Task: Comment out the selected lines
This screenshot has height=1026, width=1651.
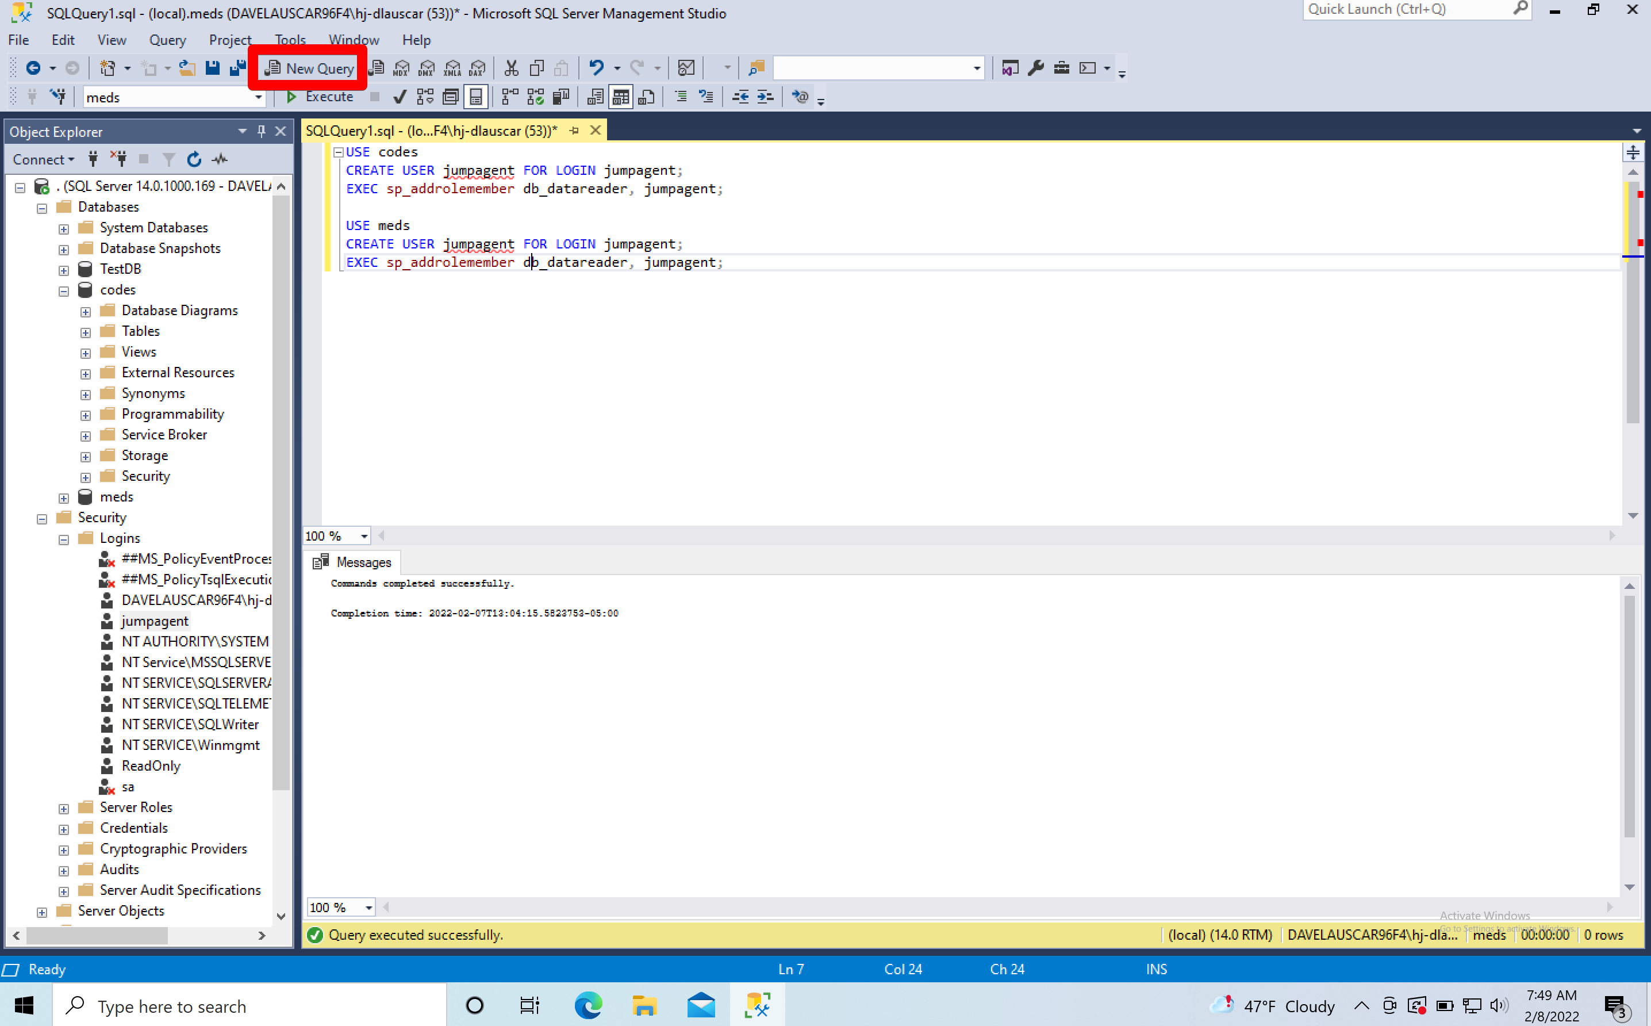Action: point(680,97)
